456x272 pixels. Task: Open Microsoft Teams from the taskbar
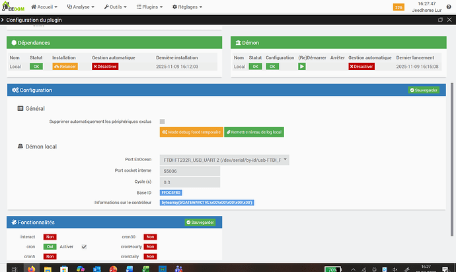(x=178, y=269)
